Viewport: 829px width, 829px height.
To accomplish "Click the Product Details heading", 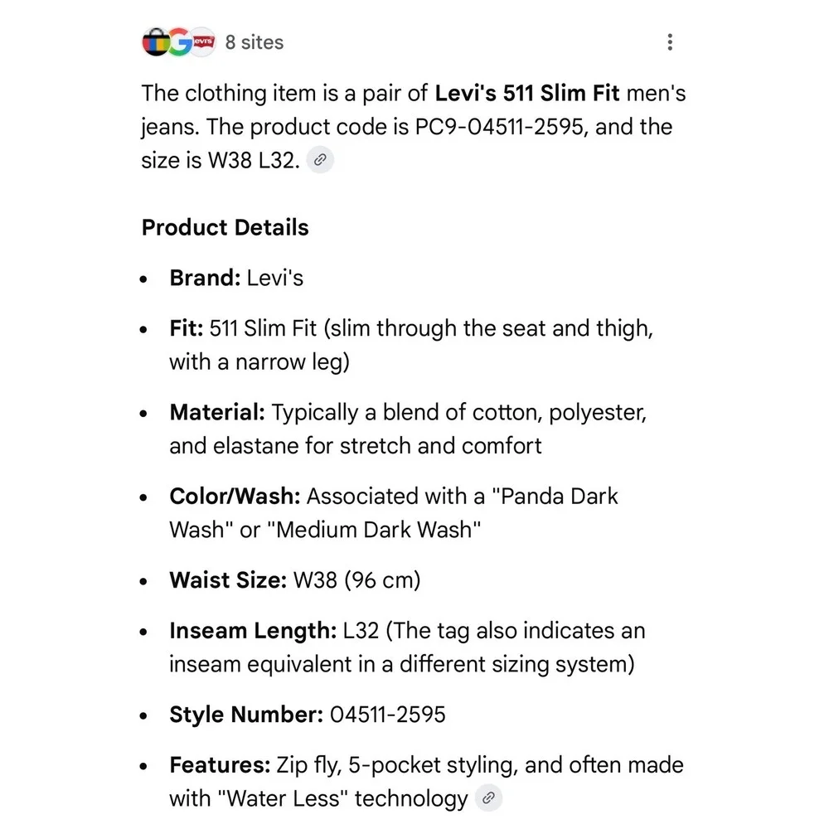I will click(x=225, y=227).
